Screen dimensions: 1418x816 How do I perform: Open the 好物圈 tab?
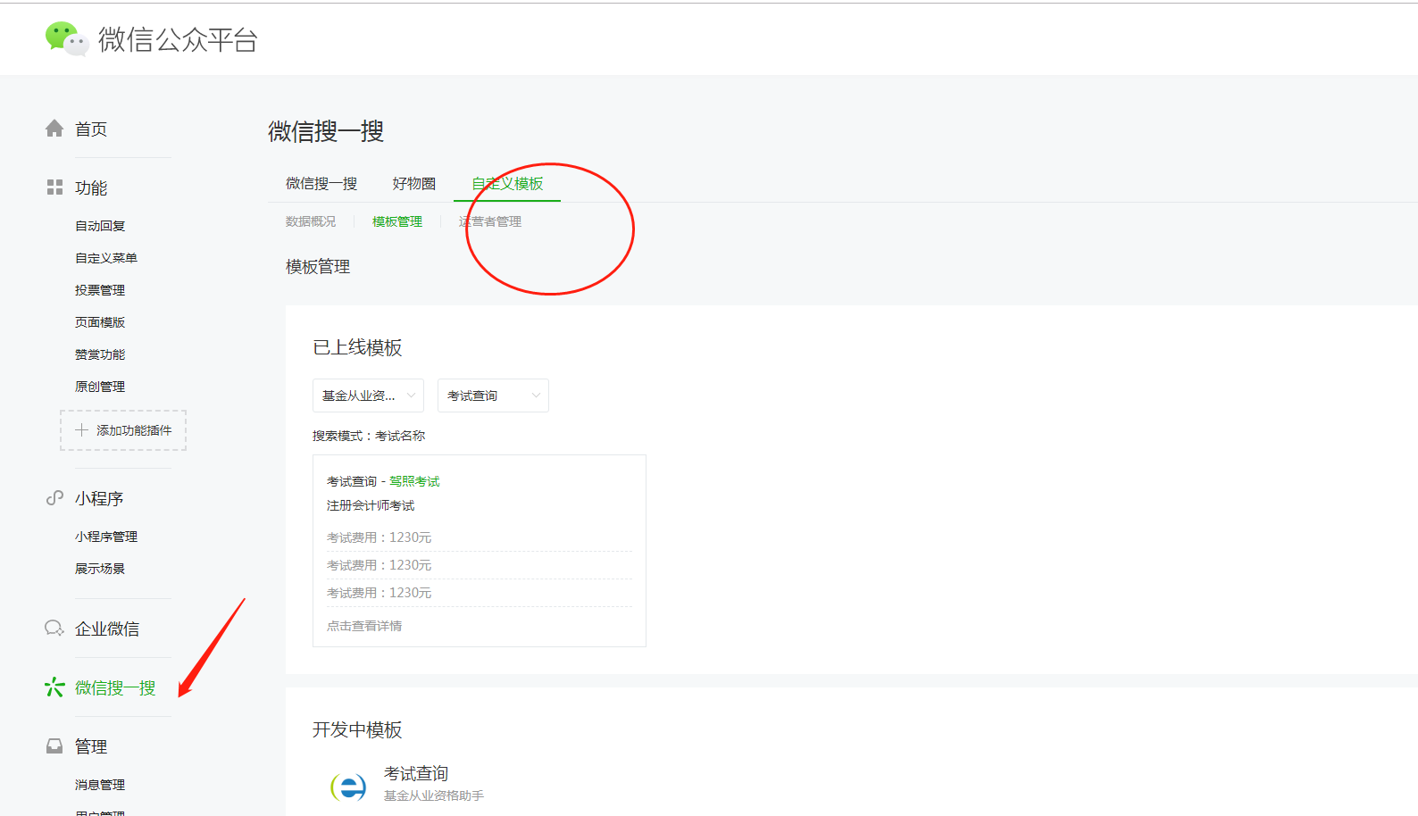(414, 183)
